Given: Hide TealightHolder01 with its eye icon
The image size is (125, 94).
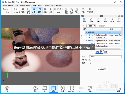Looking at the screenshot, I should (89, 35).
